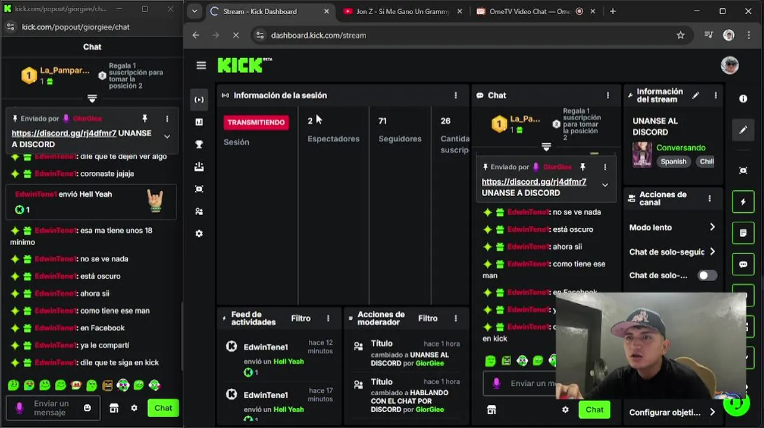
Task: Switch to Jon Z YouTube tab
Action: (402, 11)
